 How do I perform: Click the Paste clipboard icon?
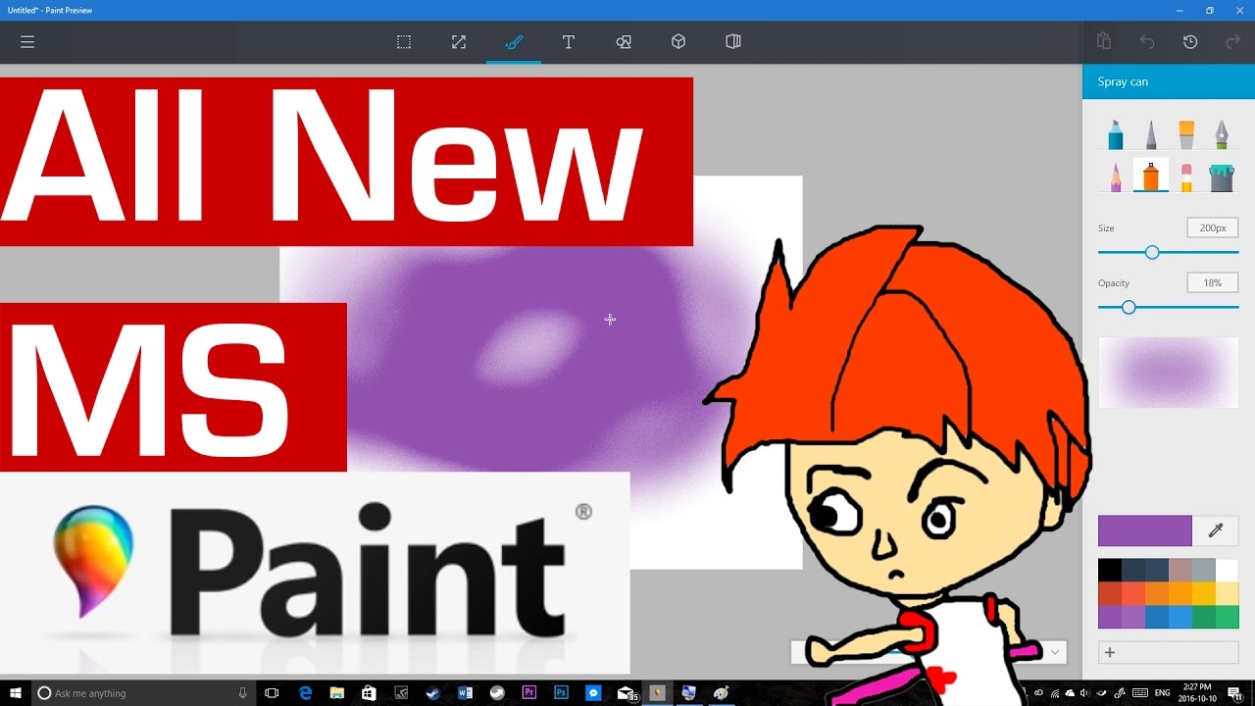(1104, 41)
